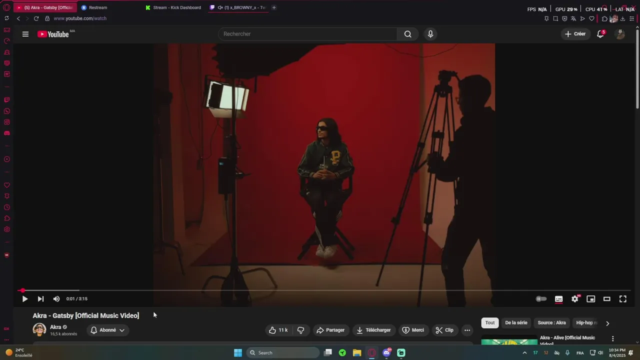Open more actions three-dot menu
This screenshot has height=360, width=640.
click(x=467, y=330)
